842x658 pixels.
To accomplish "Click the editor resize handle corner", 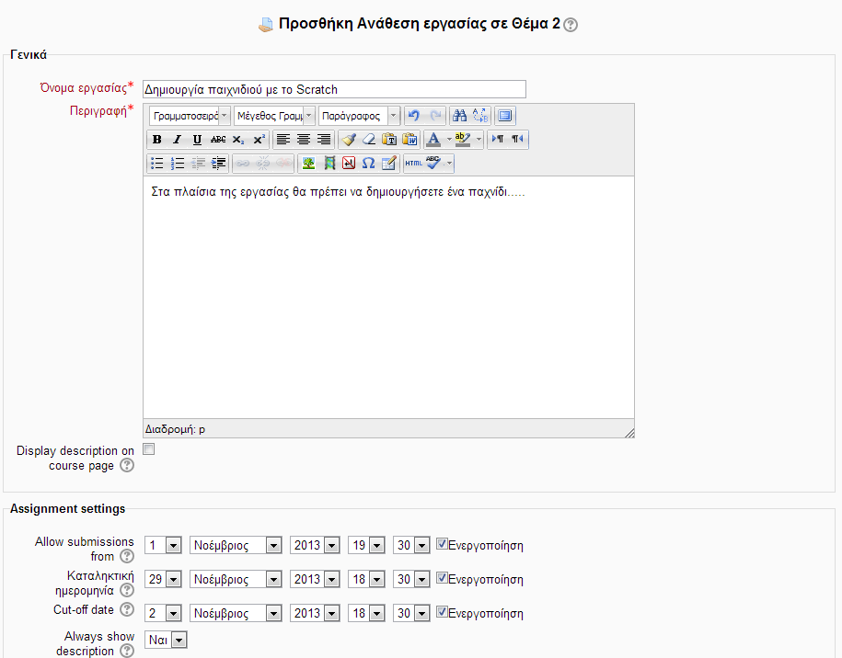I will tap(629, 433).
